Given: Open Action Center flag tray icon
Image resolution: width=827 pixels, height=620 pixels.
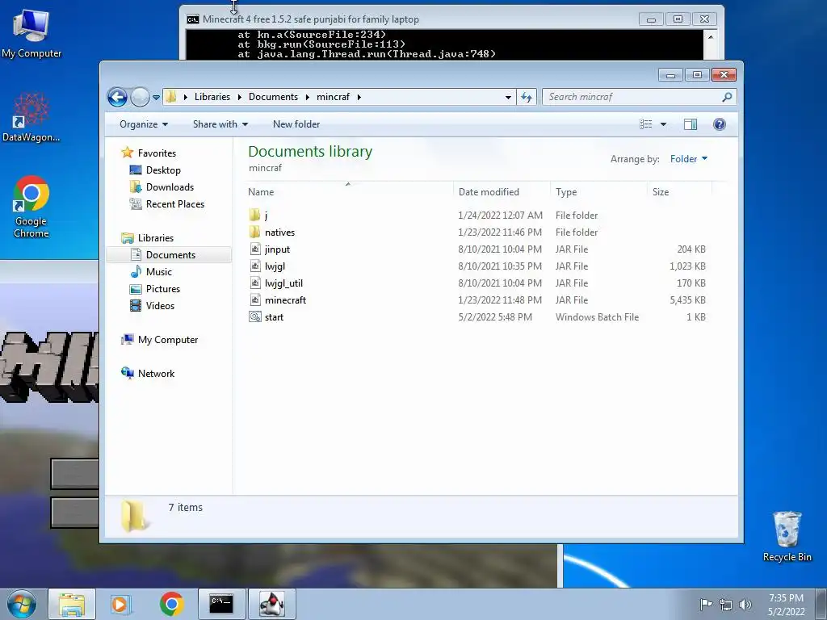Looking at the screenshot, I should tap(706, 604).
